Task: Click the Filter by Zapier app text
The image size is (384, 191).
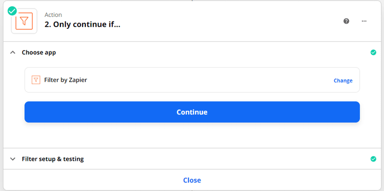Action: 66,80
